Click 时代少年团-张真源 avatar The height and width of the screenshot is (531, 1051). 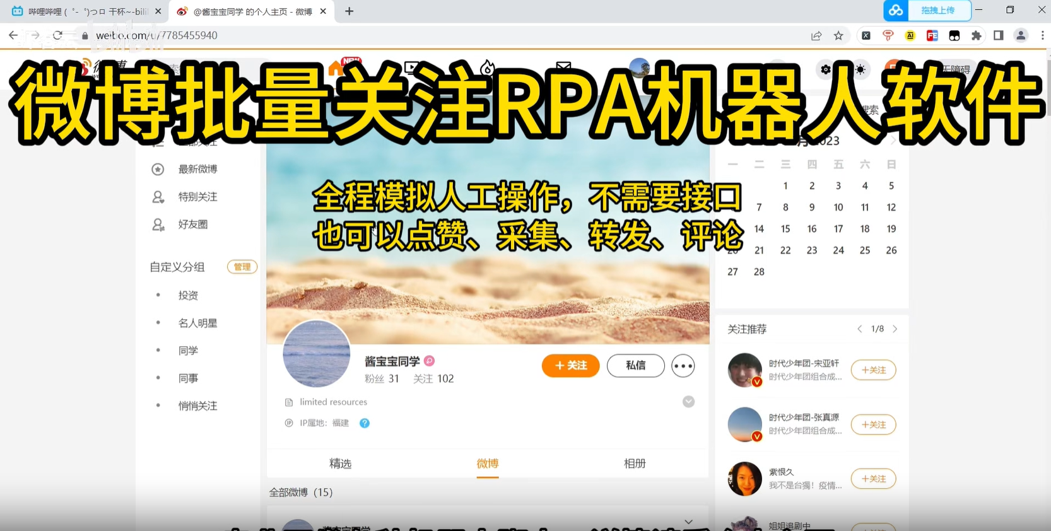[x=745, y=424]
